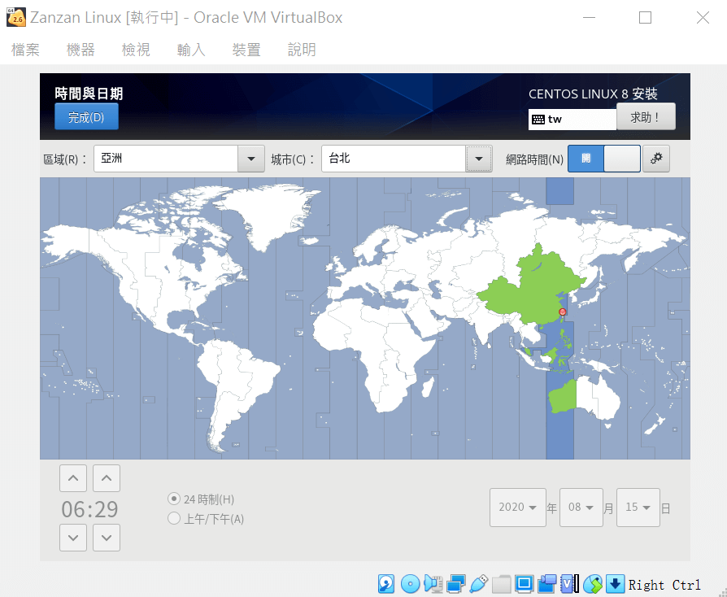727x597 pixels.
Task: Click Western Australia on the timezone map
Action: [564, 397]
